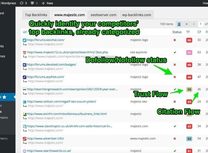Image resolution: width=208 pixels, height=153 pixels.
Task: Open the Top Backlinks tab
Action: click(x=36, y=15)
